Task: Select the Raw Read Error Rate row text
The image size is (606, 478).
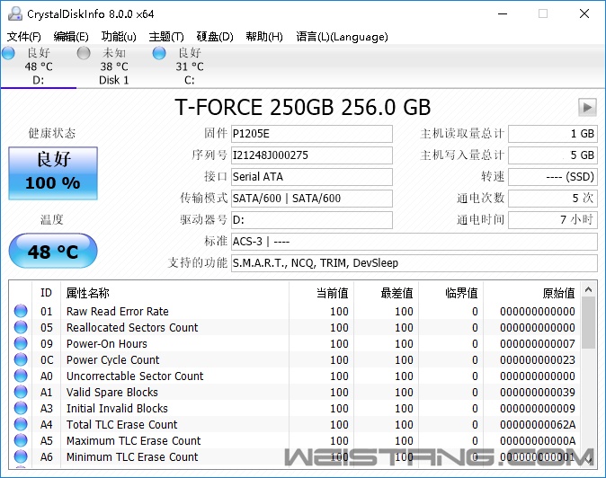Action: point(118,311)
